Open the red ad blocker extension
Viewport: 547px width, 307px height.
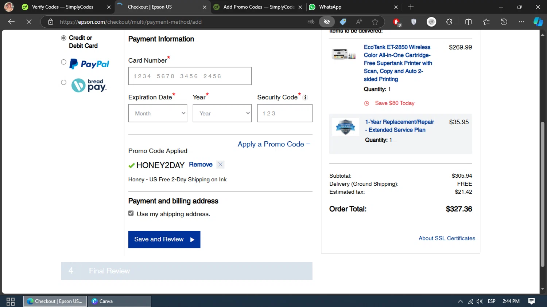pyautogui.click(x=396, y=22)
